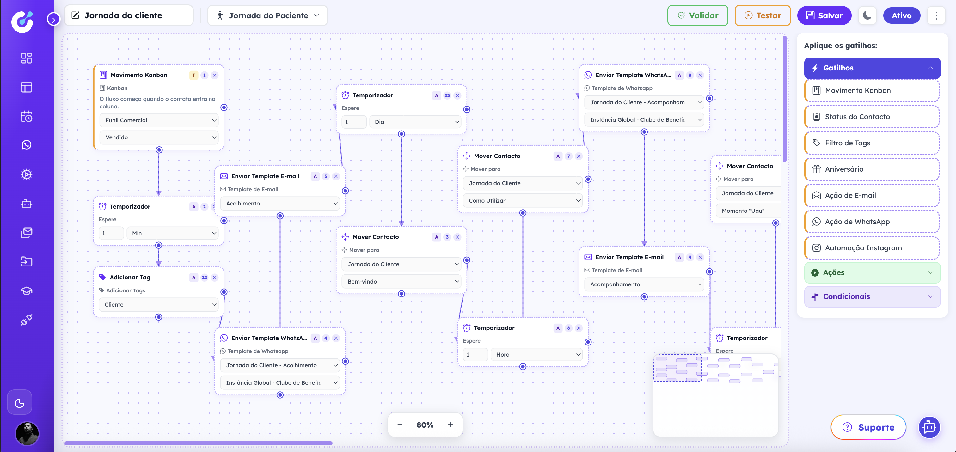
Task: Open the WhatsApp sidebar icon
Action: click(26, 145)
